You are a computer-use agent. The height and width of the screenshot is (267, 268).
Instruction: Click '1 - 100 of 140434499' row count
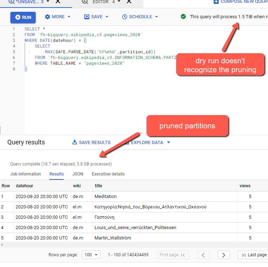point(128,255)
